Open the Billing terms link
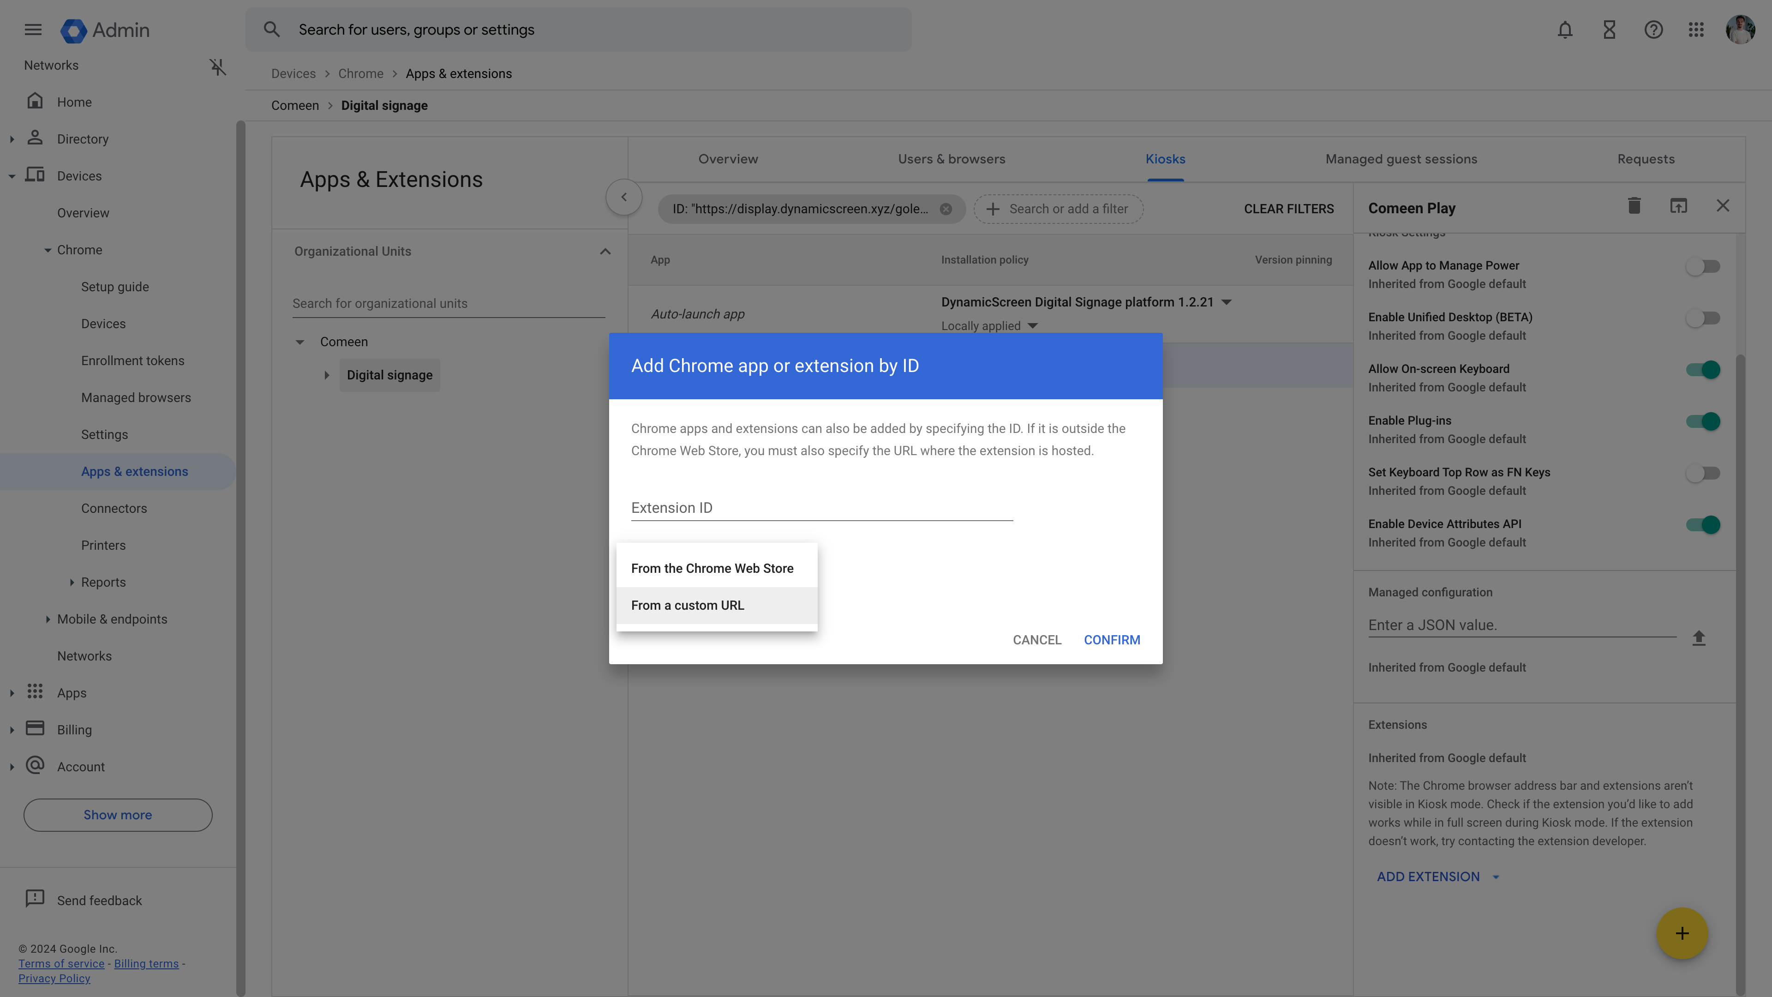This screenshot has width=1772, height=997. tap(146, 963)
